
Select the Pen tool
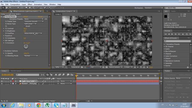tap(30, 8)
